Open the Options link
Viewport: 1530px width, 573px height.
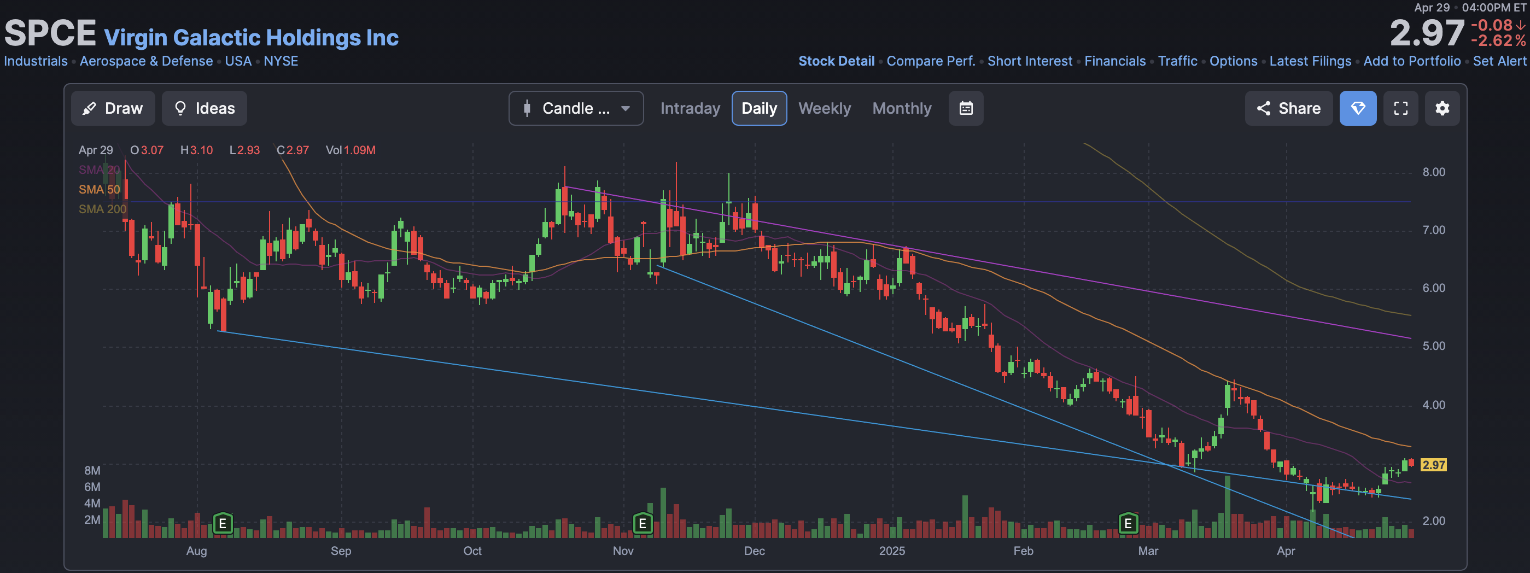click(1233, 61)
